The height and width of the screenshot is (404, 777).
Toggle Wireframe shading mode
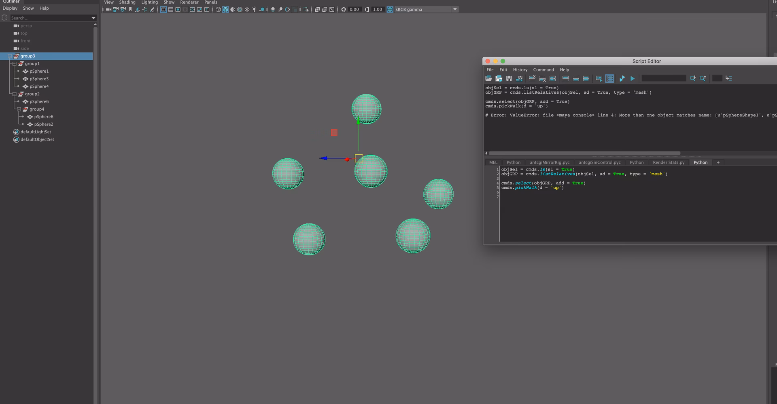[218, 10]
